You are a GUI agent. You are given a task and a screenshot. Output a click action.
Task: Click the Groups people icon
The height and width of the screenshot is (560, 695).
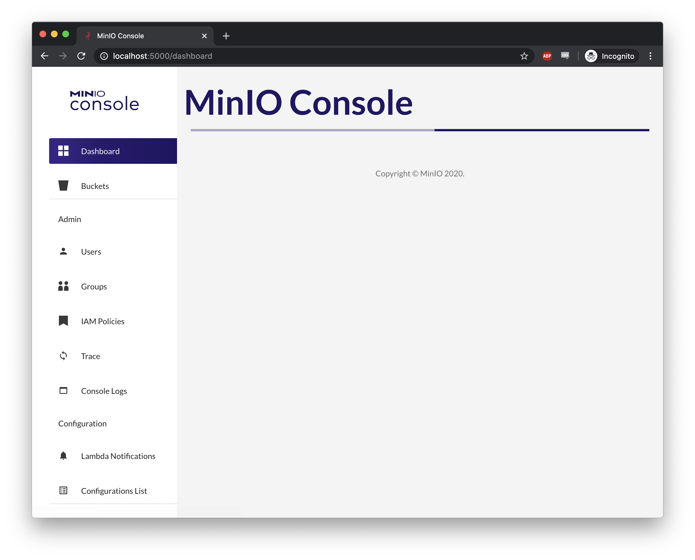[63, 286]
